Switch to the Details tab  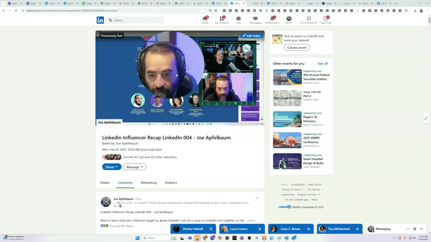tap(105, 183)
